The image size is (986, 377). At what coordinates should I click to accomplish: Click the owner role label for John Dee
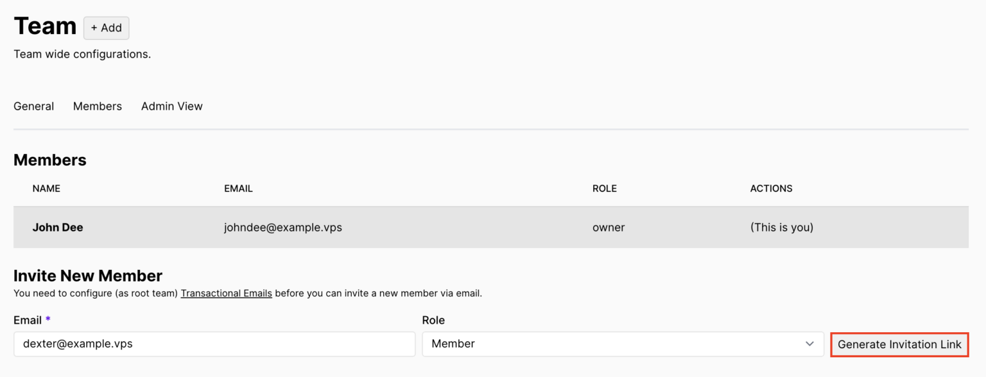tap(608, 227)
